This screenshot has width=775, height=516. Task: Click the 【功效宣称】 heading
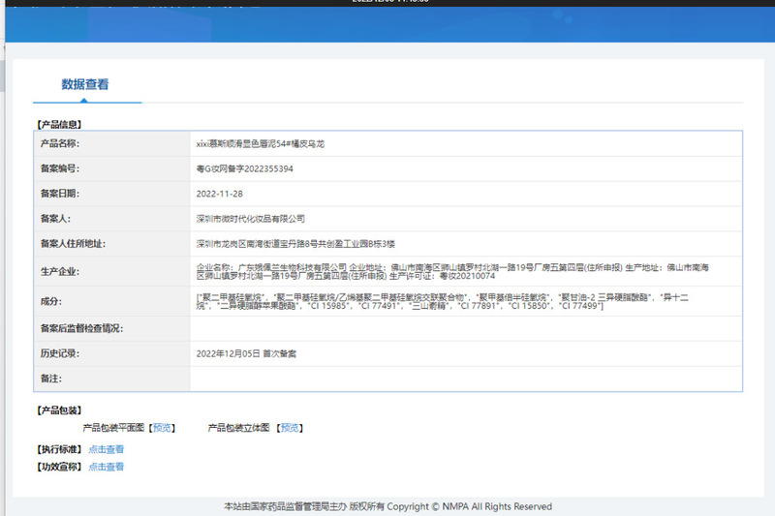pos(59,467)
